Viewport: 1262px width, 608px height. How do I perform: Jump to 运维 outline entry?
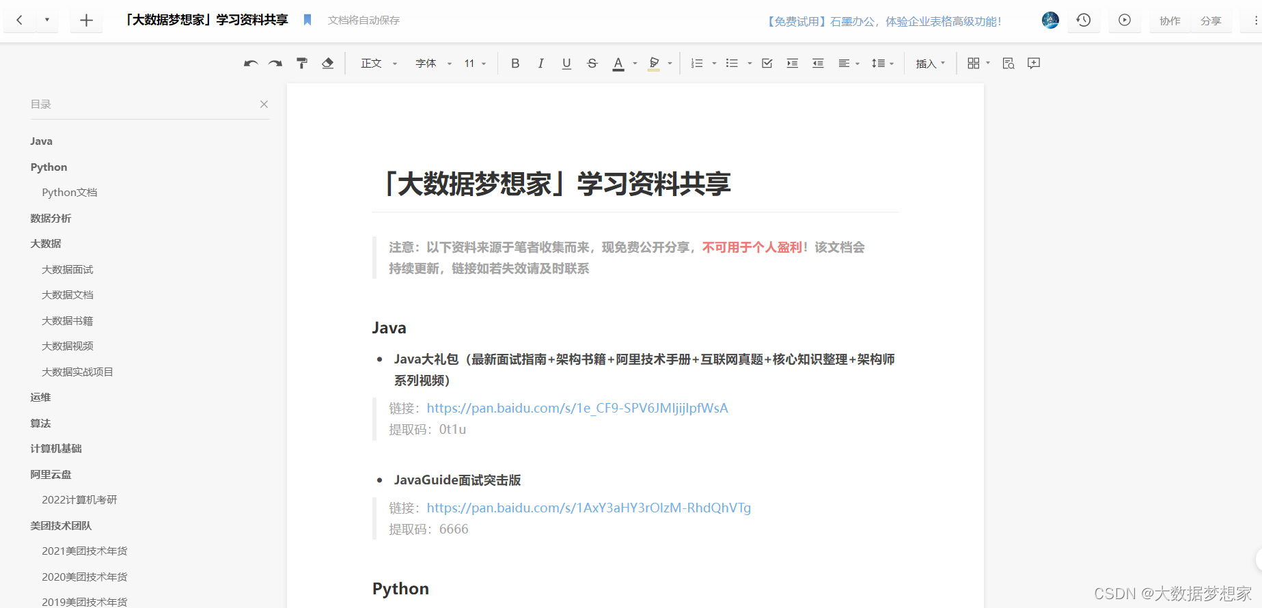pos(40,398)
